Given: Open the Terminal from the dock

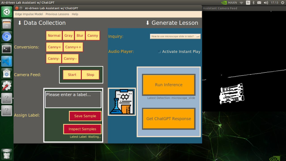Looking at the screenshot, I should 6,49.
